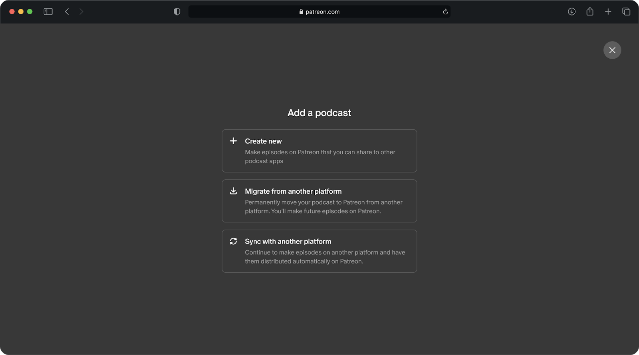Dismiss the Add a podcast dialog with the X button

[x=612, y=50]
